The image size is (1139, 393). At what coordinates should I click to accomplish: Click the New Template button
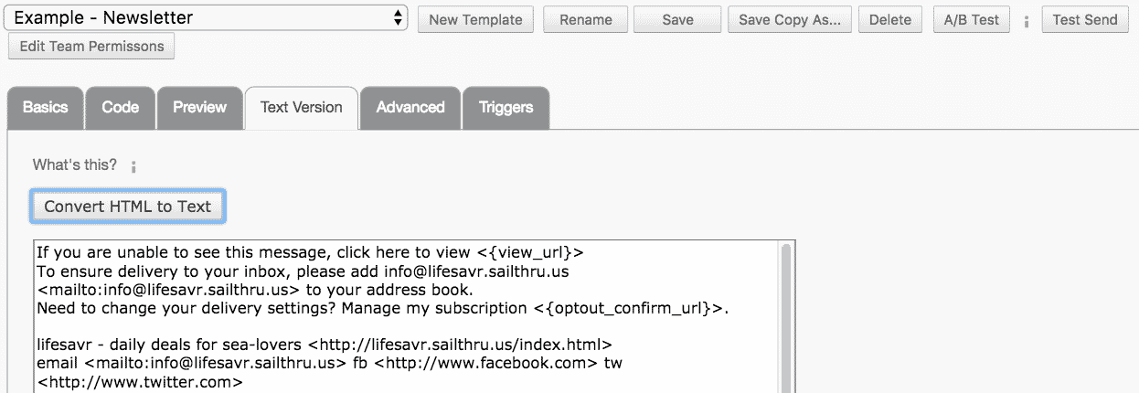[x=475, y=20]
